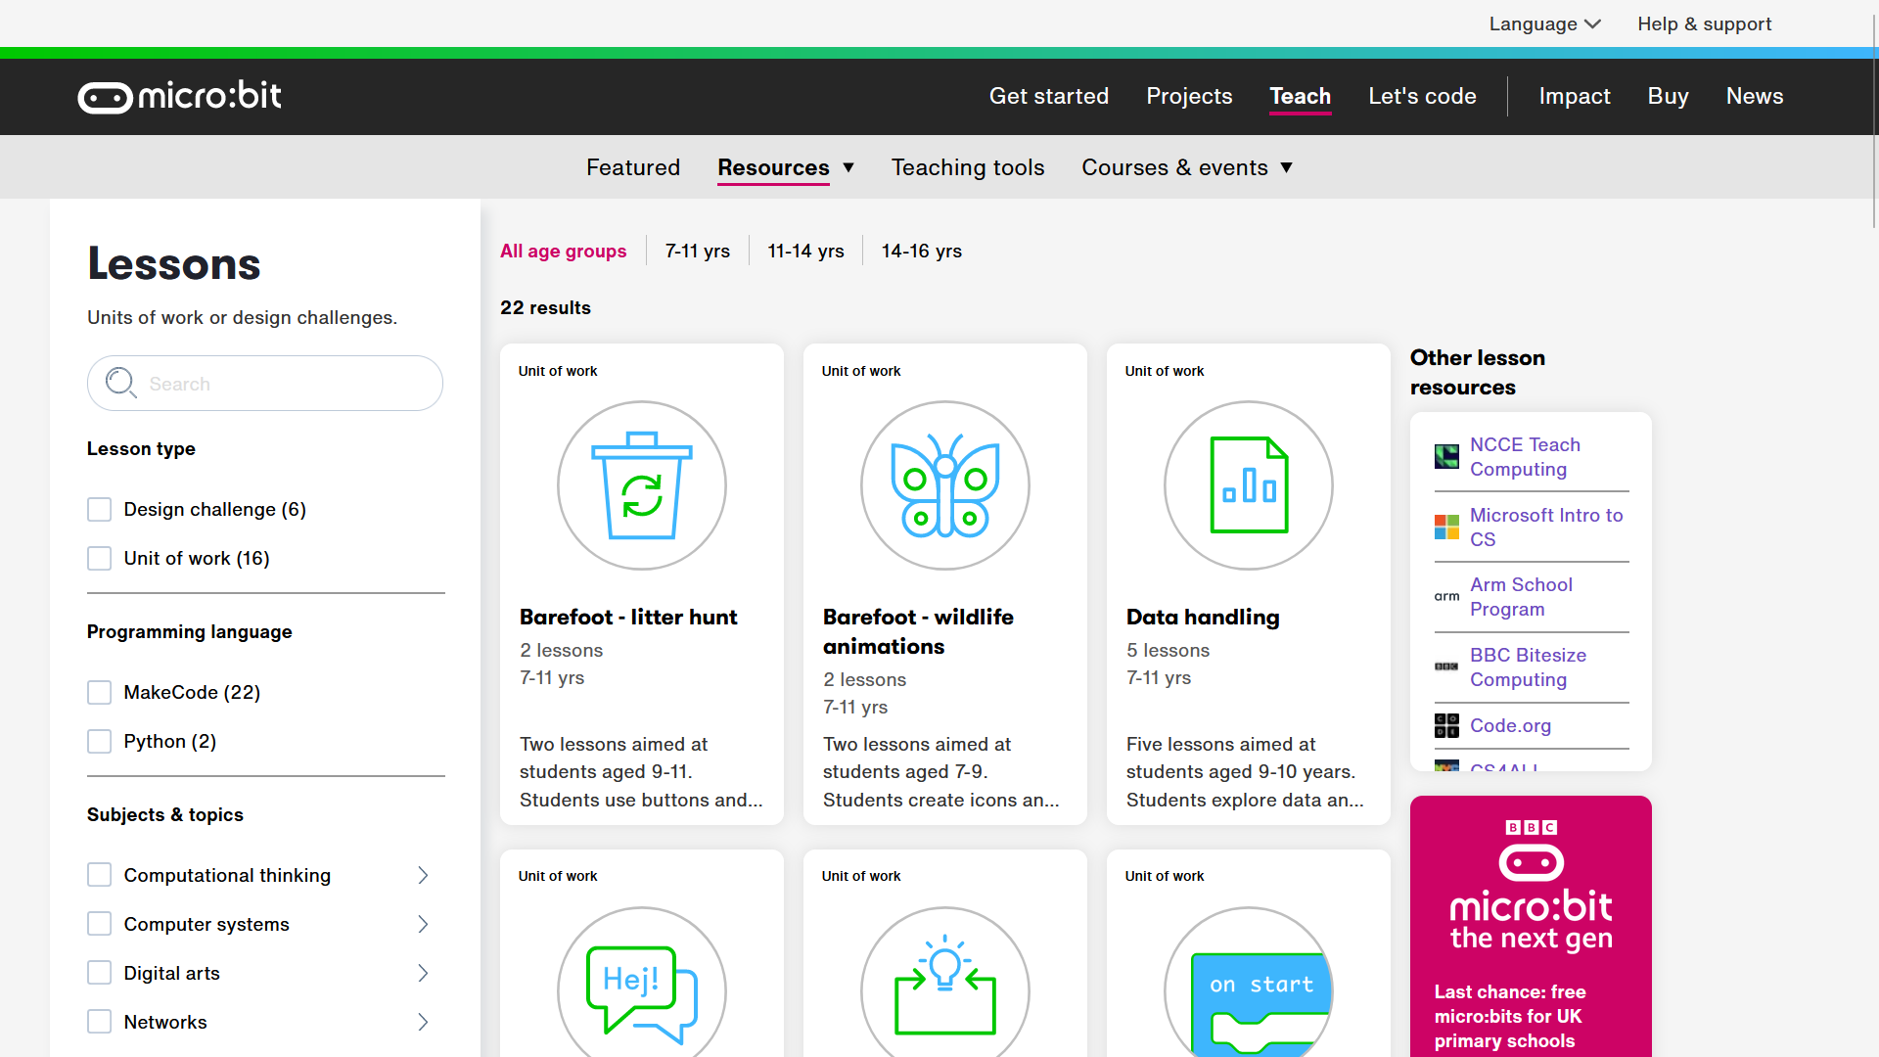1879x1057 pixels.
Task: Open the search field magnifier icon
Action: pyautogui.click(x=119, y=383)
